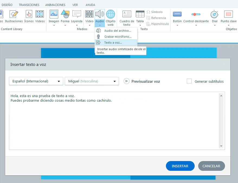Switch to the AYUDA tab
This screenshot has width=238, height=183.
click(90, 5)
